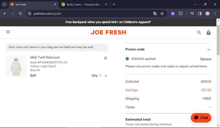Open the Midi Twill Raincoat thumbnail
This screenshot has height=128, width=220.
click(x=16, y=66)
